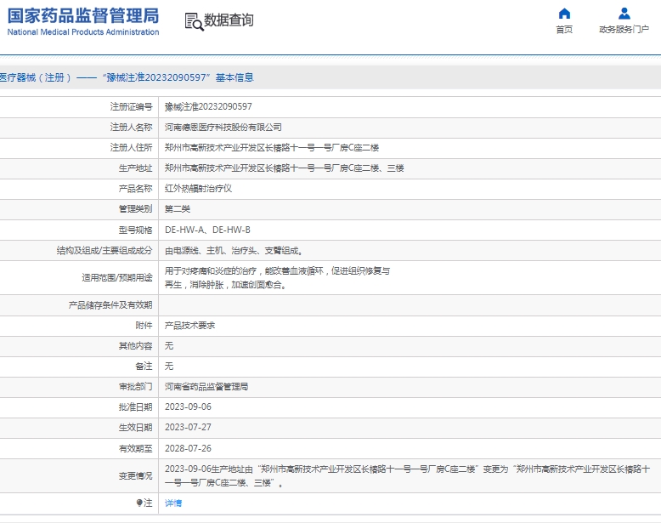Click the 产品储存条件及有效期 label

[110, 304]
